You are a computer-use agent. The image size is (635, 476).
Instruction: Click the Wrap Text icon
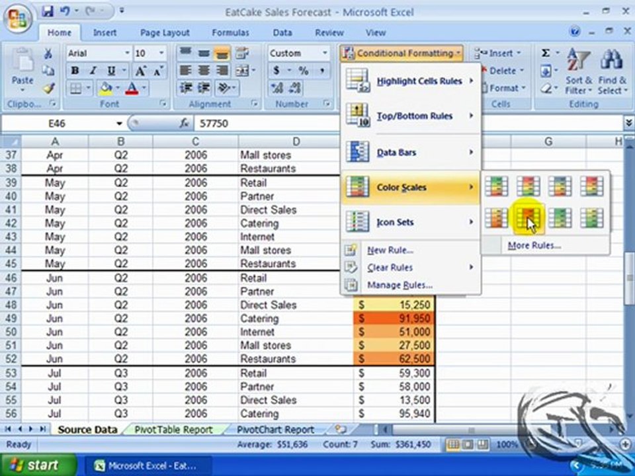(242, 53)
